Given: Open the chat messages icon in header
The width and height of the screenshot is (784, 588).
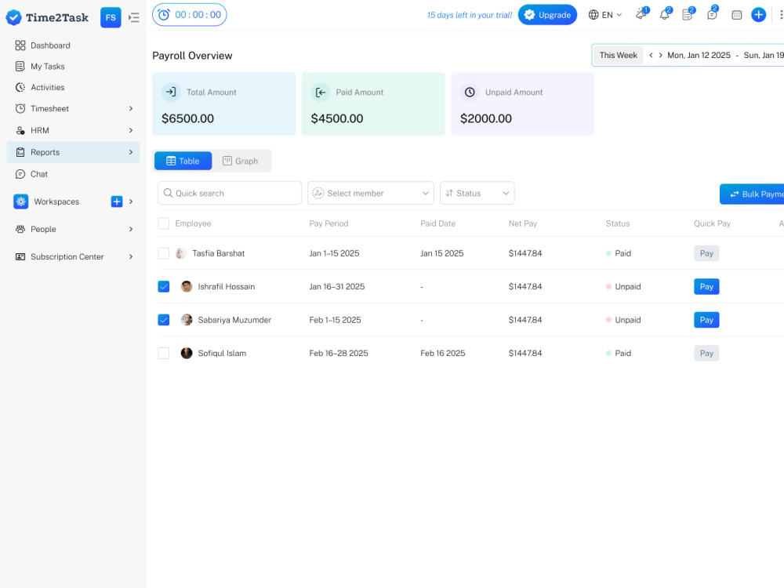Looking at the screenshot, I should pos(712,14).
